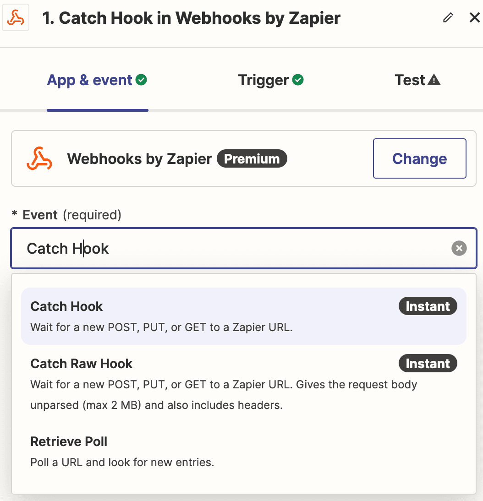This screenshot has height=501, width=483.
Task: Click the orange Webhooks by Zapier app icon
Action: [x=39, y=158]
